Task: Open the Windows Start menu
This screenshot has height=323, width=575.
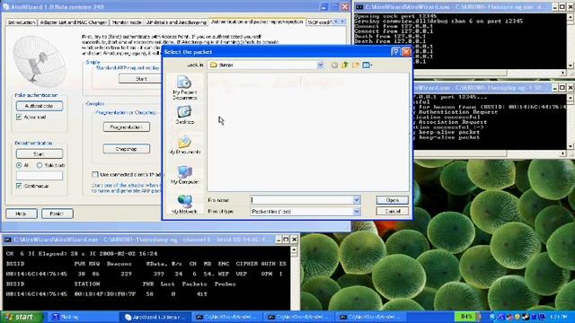Action: [22, 317]
